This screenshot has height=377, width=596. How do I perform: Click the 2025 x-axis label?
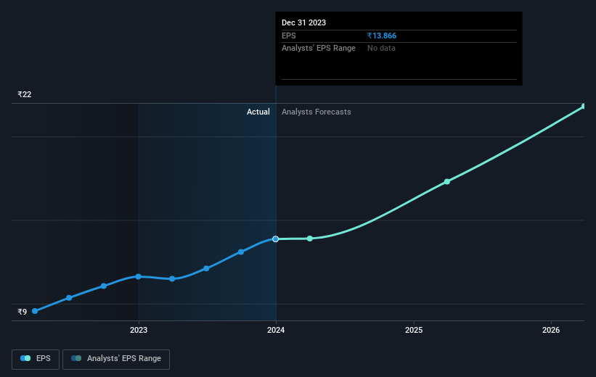click(414, 330)
